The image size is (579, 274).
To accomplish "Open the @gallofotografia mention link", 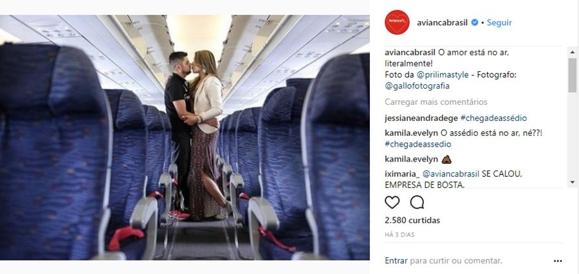I will pos(417,86).
